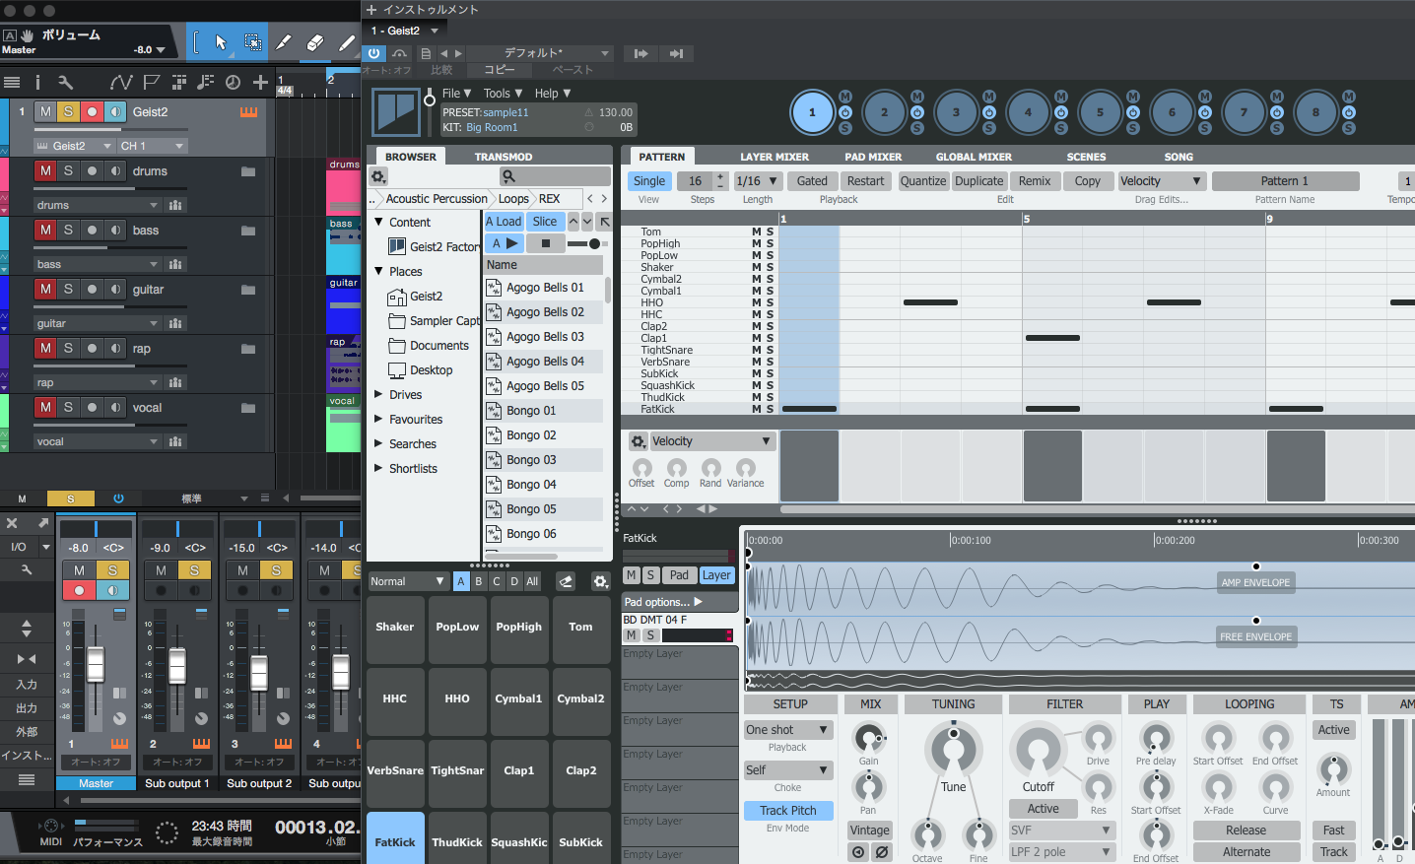Screen dimensions: 1415x864
Task: Open the drums track folder icon
Action: (x=248, y=171)
